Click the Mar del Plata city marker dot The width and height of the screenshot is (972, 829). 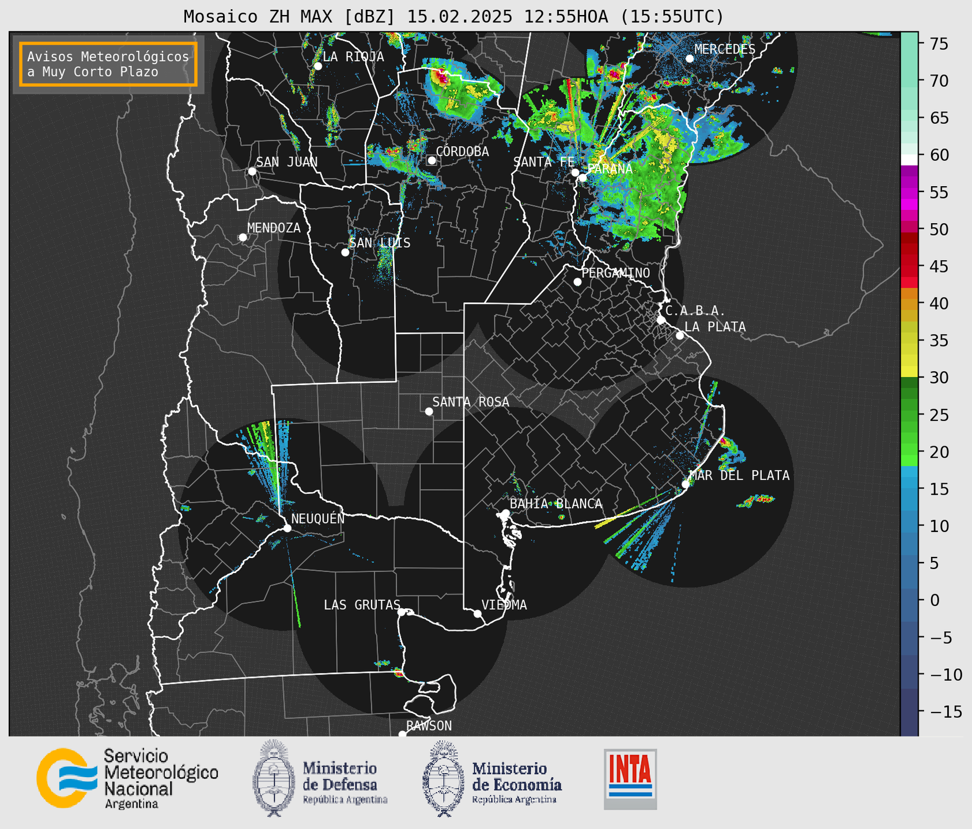pyautogui.click(x=685, y=484)
